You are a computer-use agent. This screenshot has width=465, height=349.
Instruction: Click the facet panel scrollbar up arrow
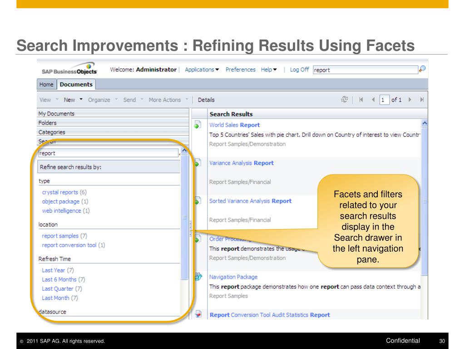[x=184, y=150]
